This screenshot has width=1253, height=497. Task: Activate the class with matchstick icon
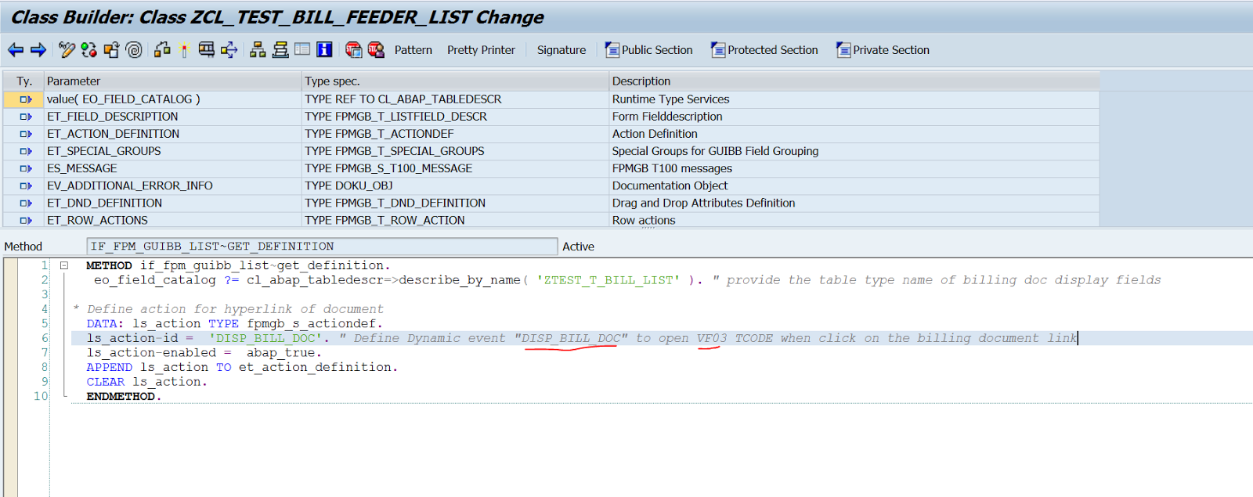coord(184,50)
